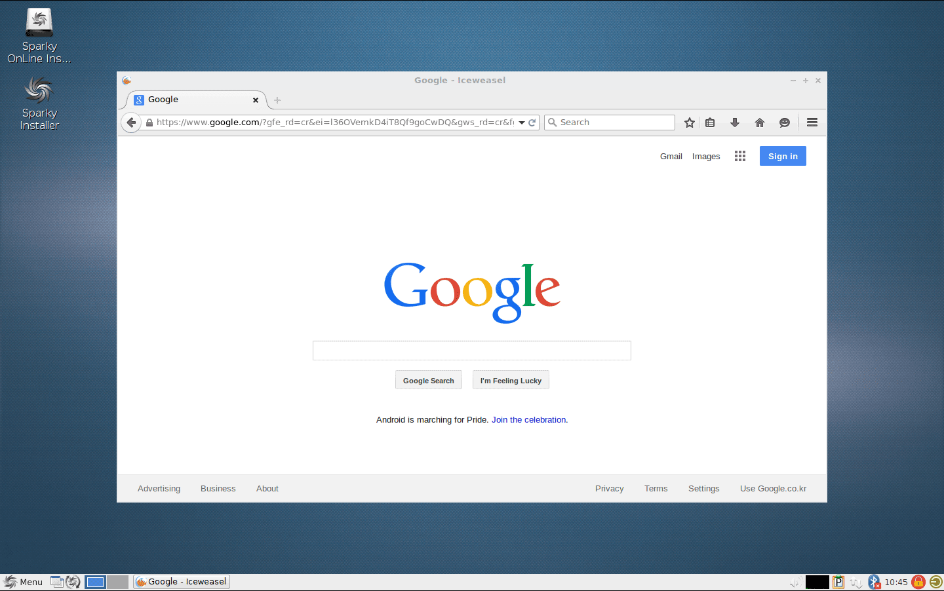Open the Terms footer link
Screen dimensions: 944x591
pos(656,489)
